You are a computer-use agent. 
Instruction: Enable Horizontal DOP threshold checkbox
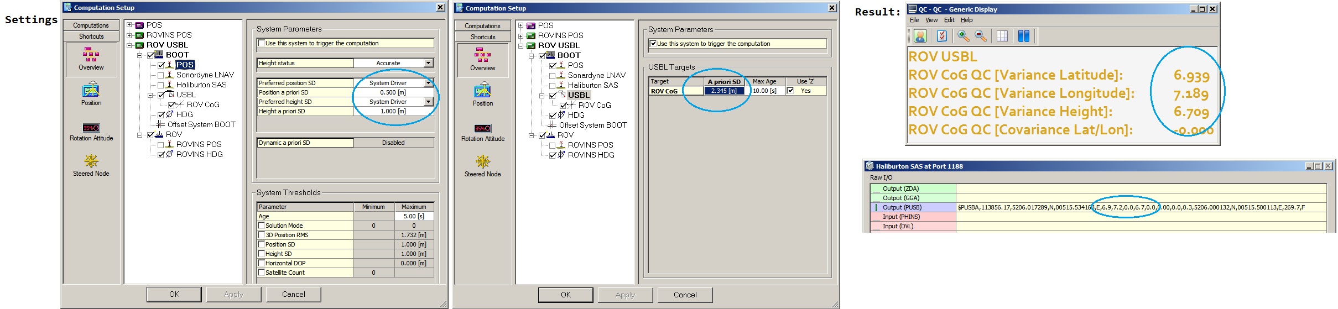(x=262, y=263)
